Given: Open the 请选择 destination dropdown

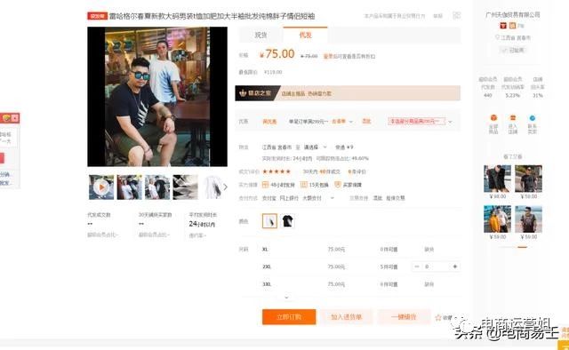Looking at the screenshot, I should 315,147.
